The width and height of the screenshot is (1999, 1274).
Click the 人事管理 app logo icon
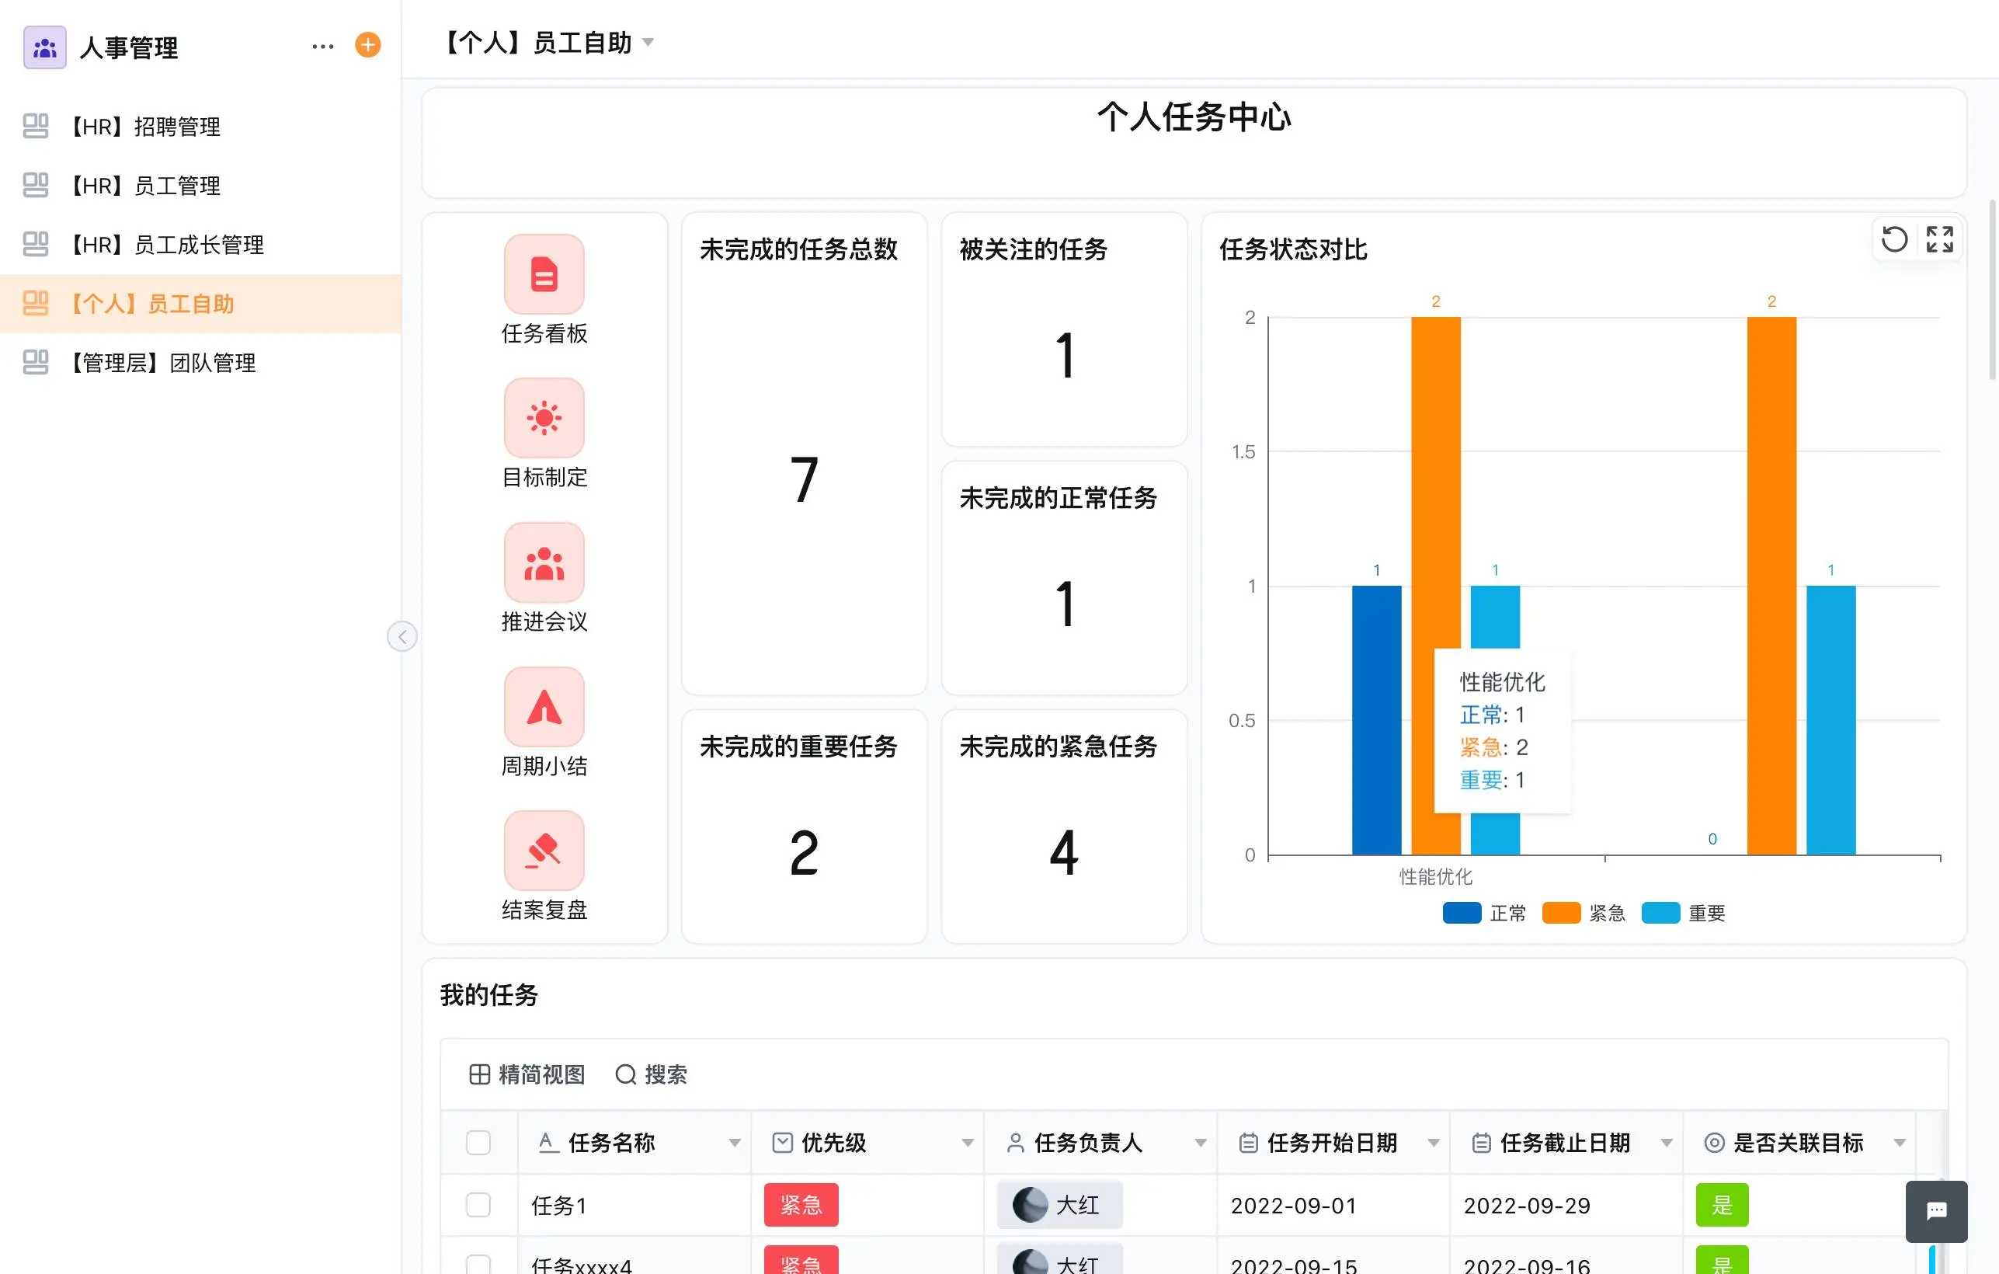(45, 47)
